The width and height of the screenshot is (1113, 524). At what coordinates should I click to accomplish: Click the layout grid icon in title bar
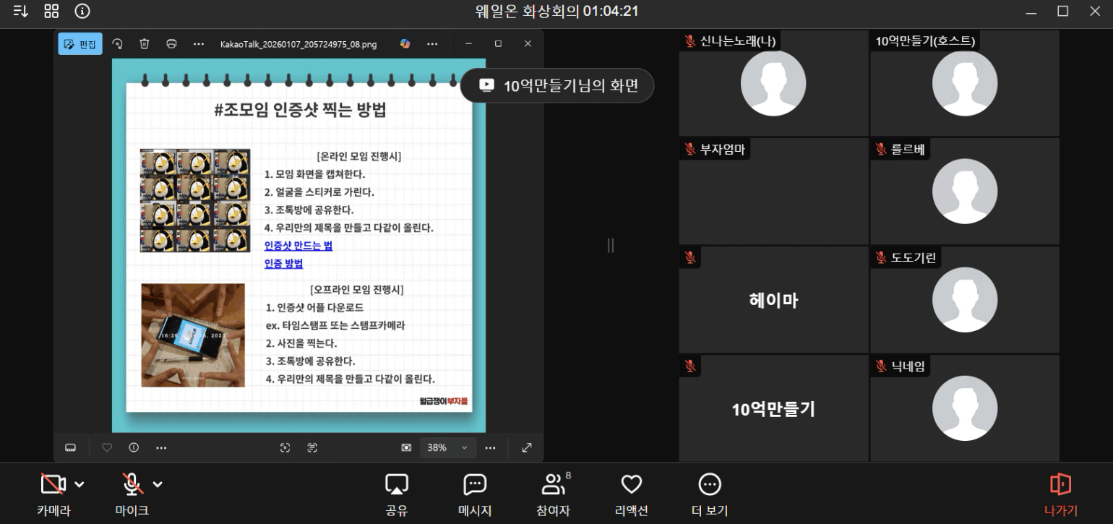51,11
